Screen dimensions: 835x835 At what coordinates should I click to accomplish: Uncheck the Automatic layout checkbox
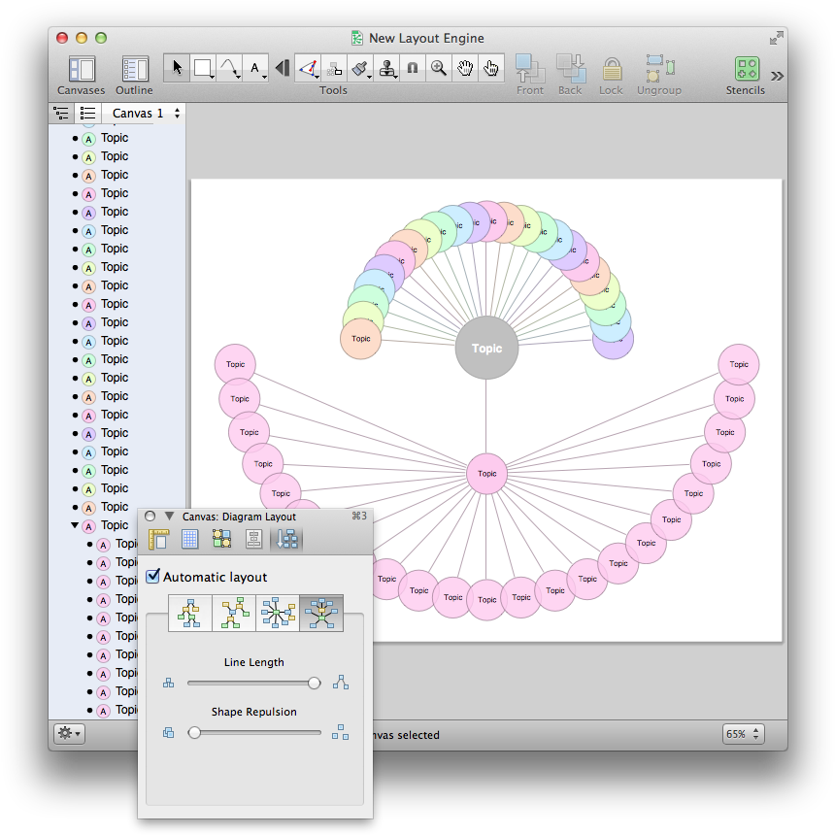tap(153, 577)
